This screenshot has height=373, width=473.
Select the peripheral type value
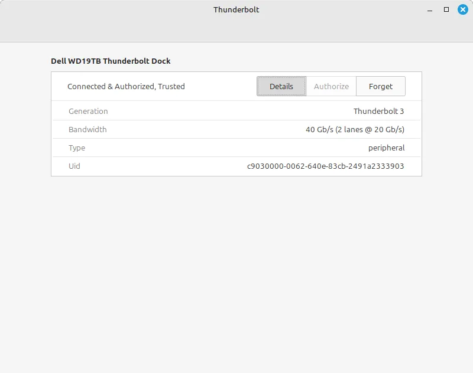[x=386, y=148]
